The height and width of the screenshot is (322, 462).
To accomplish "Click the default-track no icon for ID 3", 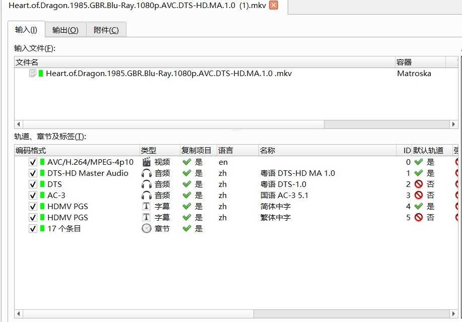I will coord(419,196).
